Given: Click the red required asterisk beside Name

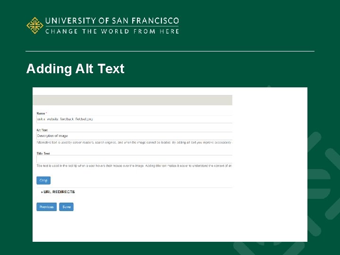Looking at the screenshot, I should (46, 113).
